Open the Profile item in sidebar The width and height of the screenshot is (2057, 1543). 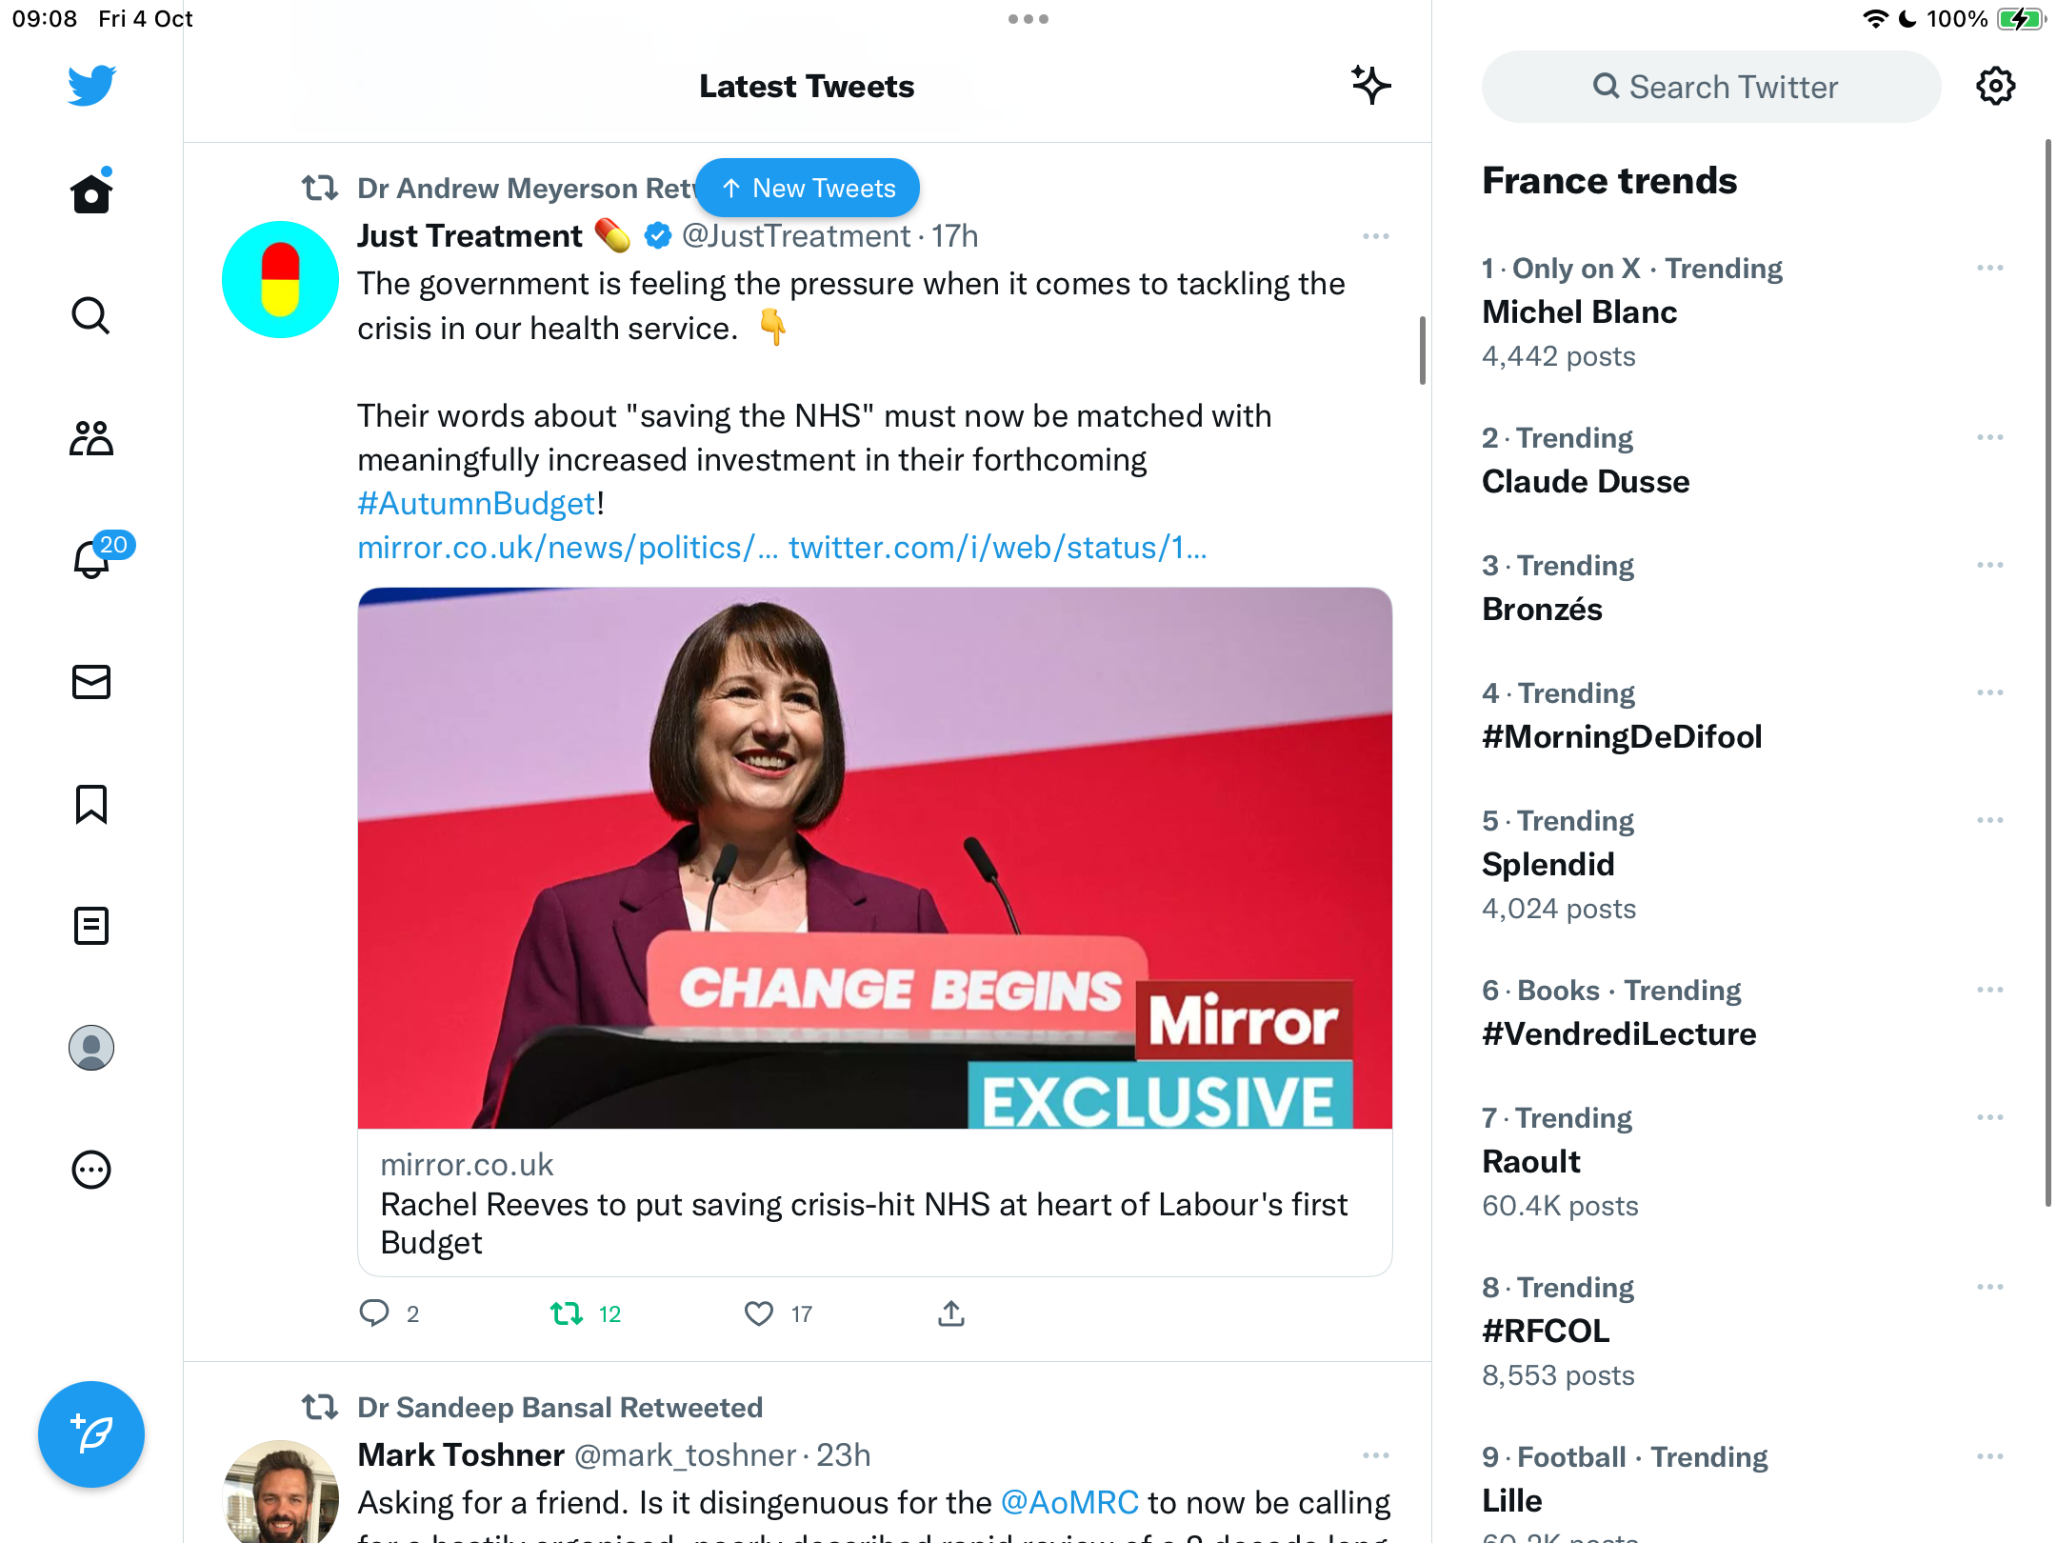coord(91,1048)
